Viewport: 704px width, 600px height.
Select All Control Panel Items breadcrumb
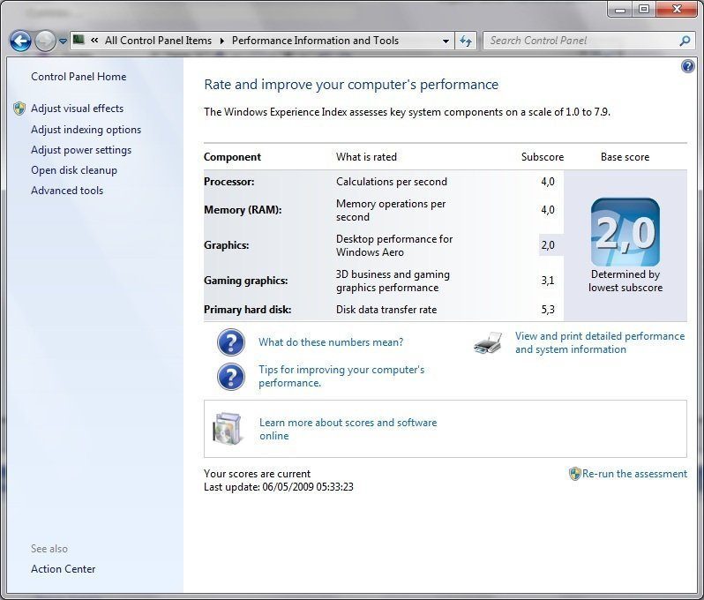[x=158, y=41]
